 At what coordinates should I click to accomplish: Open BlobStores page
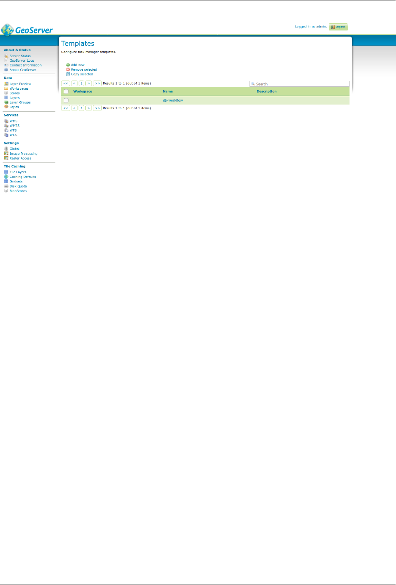18,191
